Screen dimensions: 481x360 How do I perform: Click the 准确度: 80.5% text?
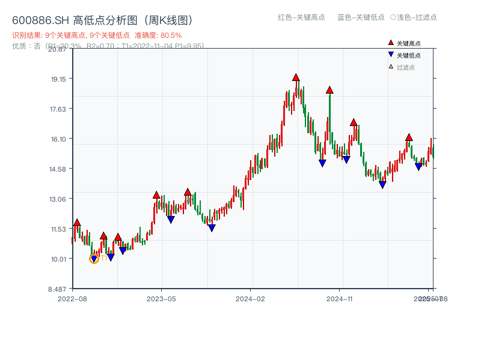pyautogui.click(x=158, y=35)
